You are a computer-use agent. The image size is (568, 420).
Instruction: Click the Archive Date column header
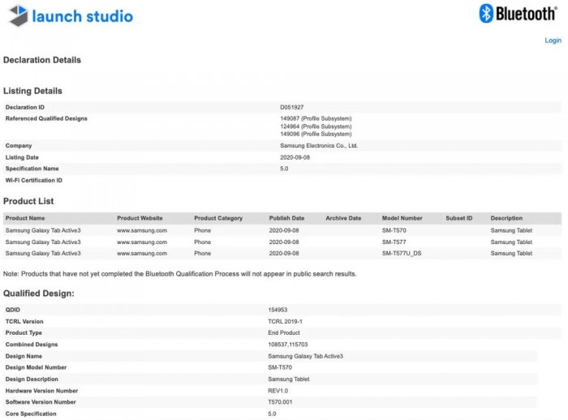[x=343, y=218]
